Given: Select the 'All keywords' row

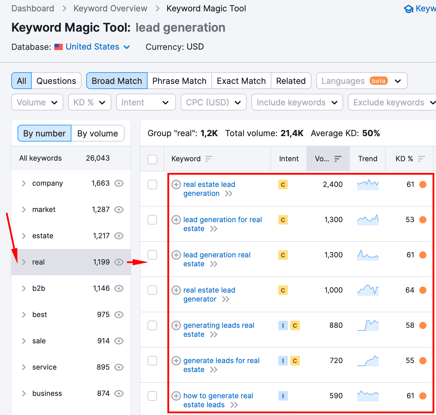Looking at the screenshot, I should pyautogui.click(x=71, y=158).
